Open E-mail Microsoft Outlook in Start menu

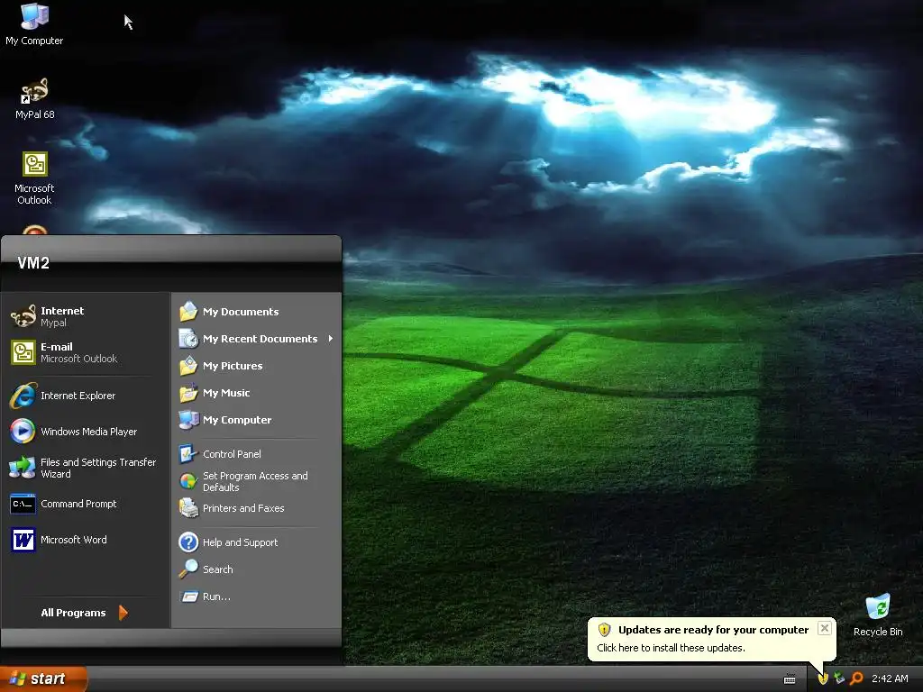86,352
